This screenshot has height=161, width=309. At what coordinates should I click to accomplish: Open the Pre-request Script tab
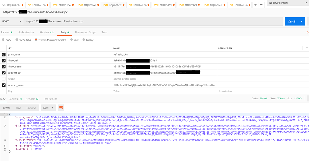click(85, 32)
